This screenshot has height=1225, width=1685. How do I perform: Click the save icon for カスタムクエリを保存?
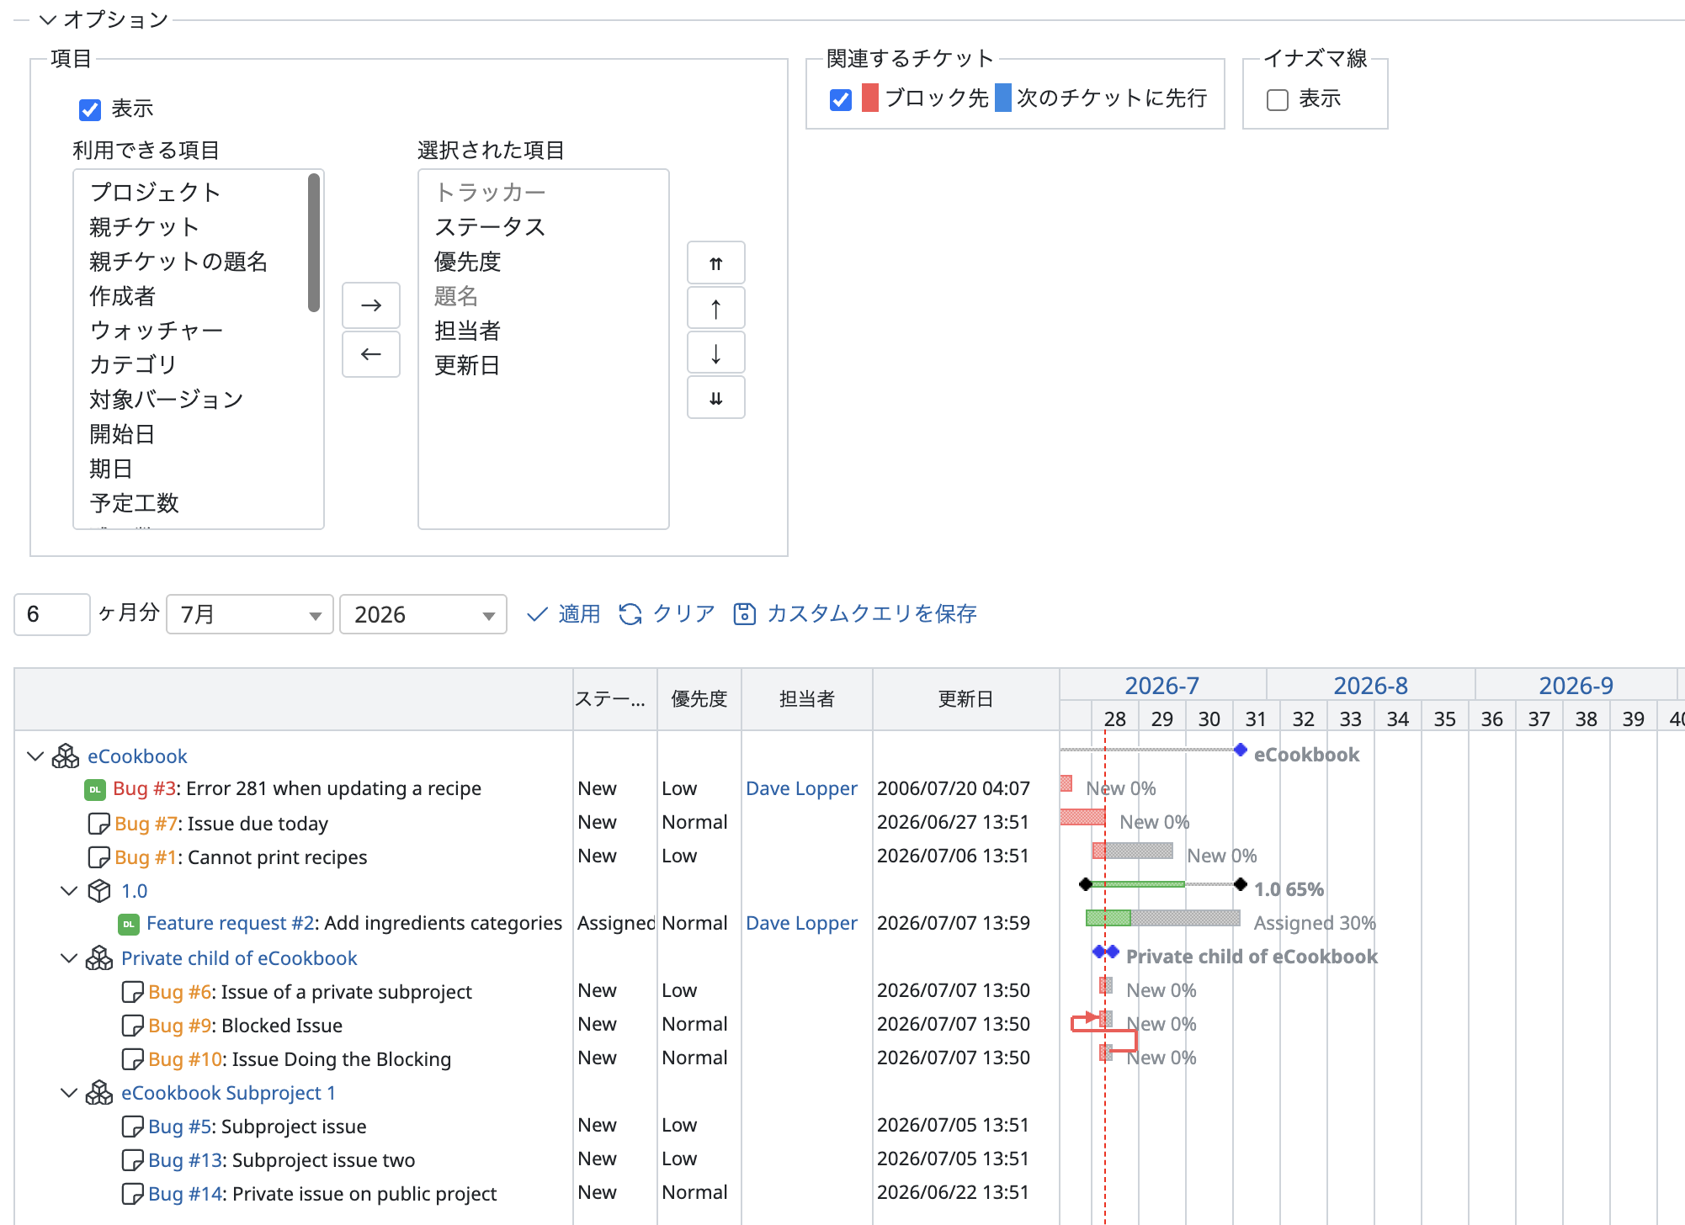[745, 614]
